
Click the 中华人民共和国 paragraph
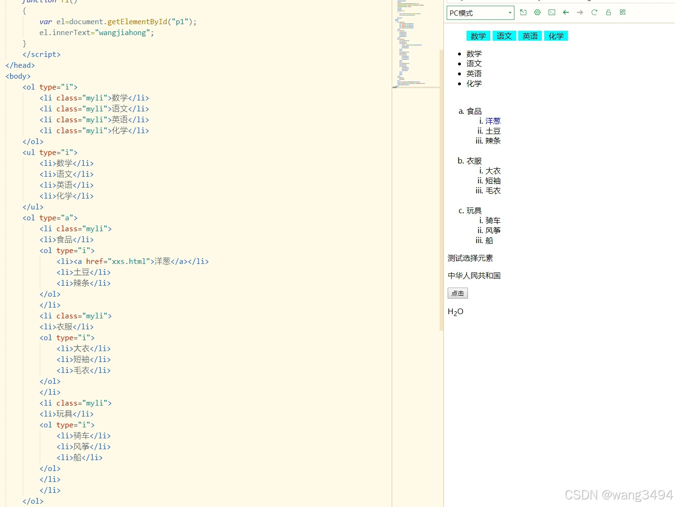[474, 275]
